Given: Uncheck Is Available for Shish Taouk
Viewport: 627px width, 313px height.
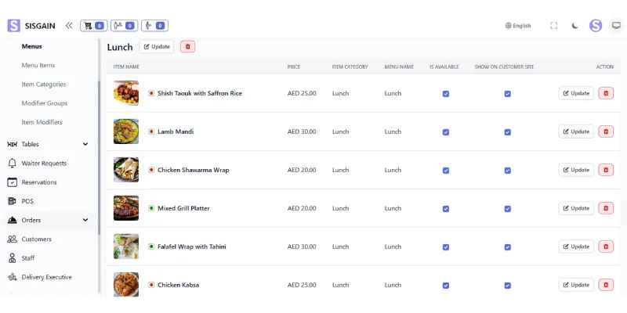Looking at the screenshot, I should (x=446, y=94).
